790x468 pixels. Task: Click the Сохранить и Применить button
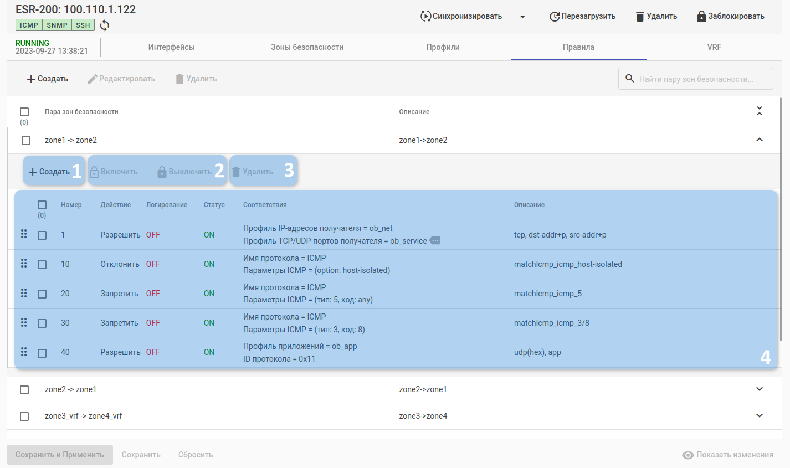click(x=60, y=455)
